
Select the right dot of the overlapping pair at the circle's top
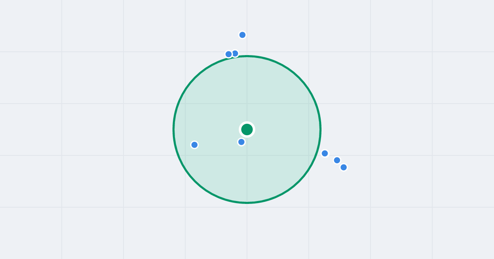(235, 53)
